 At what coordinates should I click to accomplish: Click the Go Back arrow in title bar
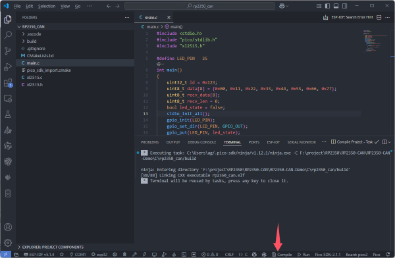[109, 6]
